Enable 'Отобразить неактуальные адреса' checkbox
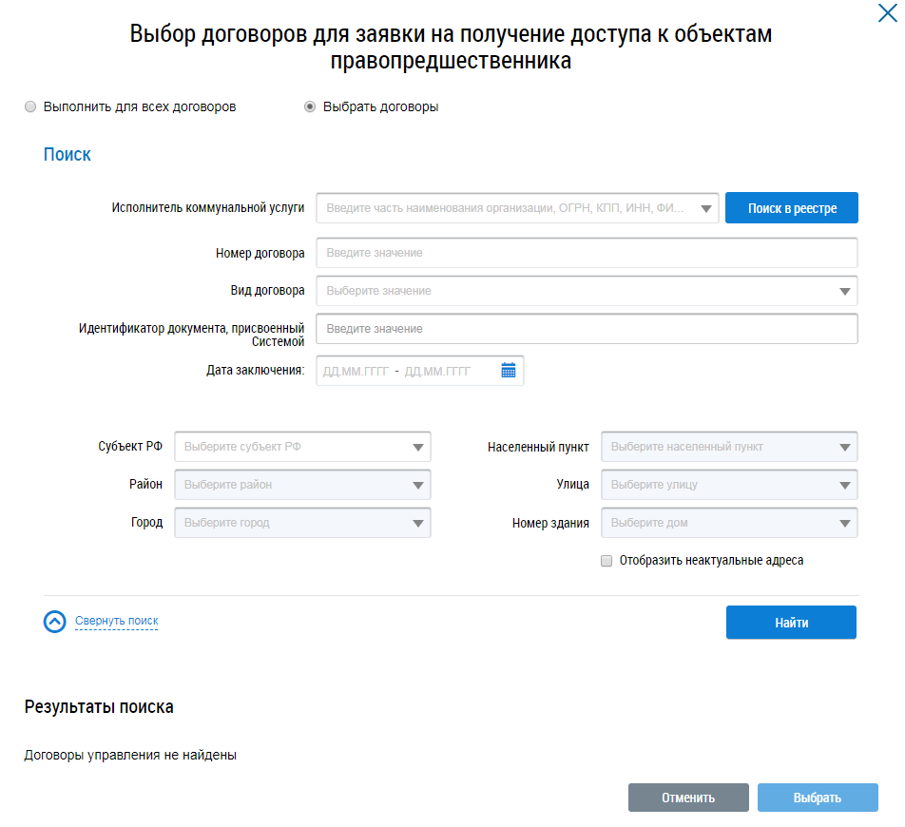This screenshot has height=827, width=905. click(x=607, y=561)
